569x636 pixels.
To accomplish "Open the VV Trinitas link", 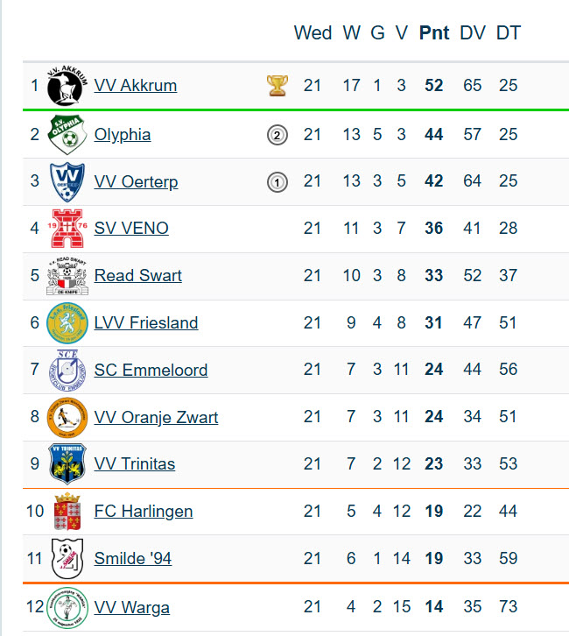I will pos(135,463).
